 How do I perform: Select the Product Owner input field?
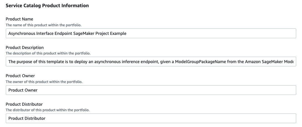click(151, 90)
